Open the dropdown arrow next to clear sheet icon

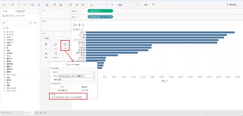click(x=64, y=5)
